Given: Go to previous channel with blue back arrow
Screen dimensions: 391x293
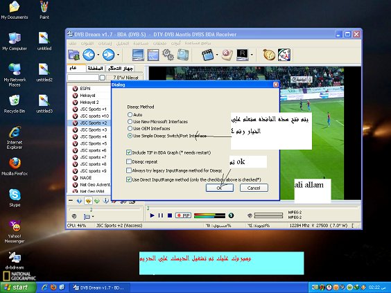Looking at the screenshot, I should [x=89, y=55].
